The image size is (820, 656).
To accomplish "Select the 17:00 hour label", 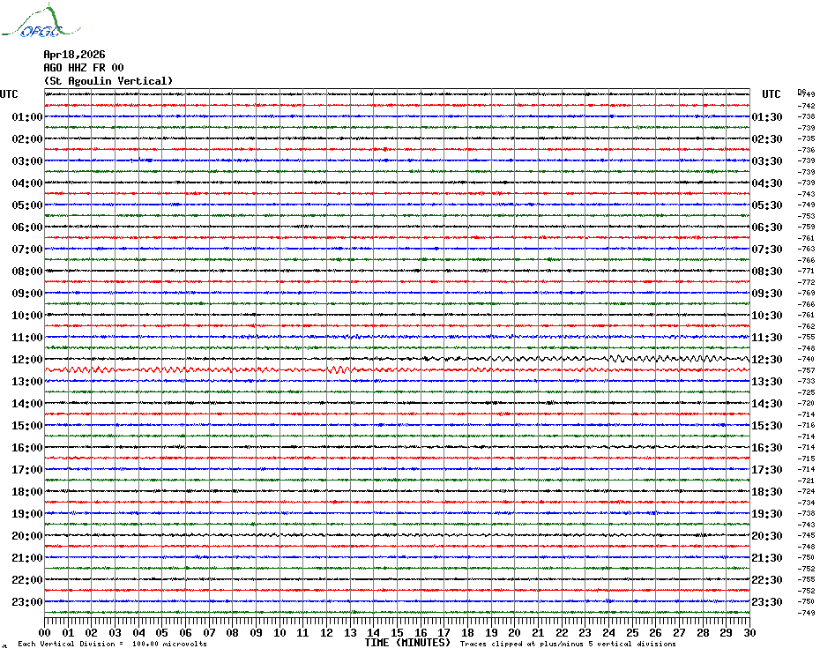I will (27, 470).
